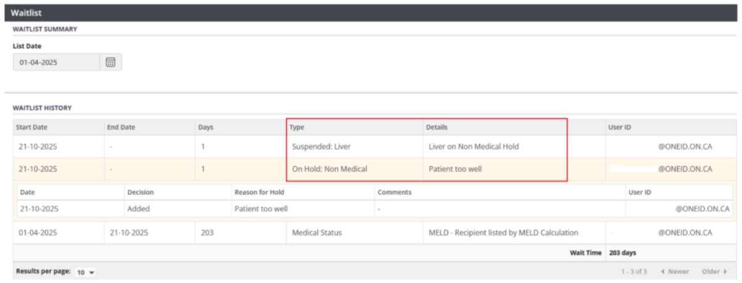Open the List Date calendar picker icon
This screenshot has width=742, height=283.
pyautogui.click(x=111, y=62)
